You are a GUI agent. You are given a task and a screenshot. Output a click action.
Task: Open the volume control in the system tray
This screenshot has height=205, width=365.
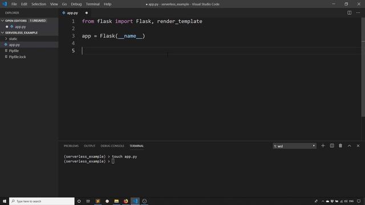pyautogui.click(x=346, y=201)
